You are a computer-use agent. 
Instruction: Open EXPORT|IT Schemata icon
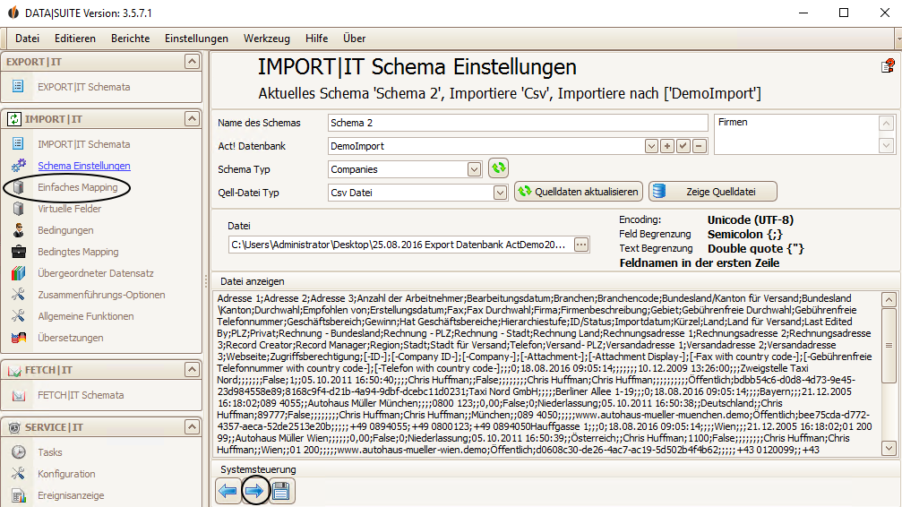[19, 86]
